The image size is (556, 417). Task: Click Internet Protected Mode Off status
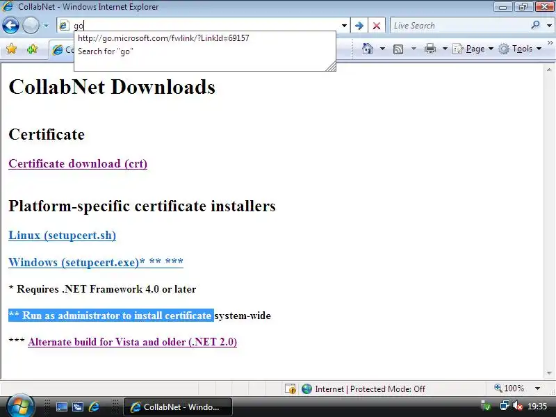[x=370, y=389]
